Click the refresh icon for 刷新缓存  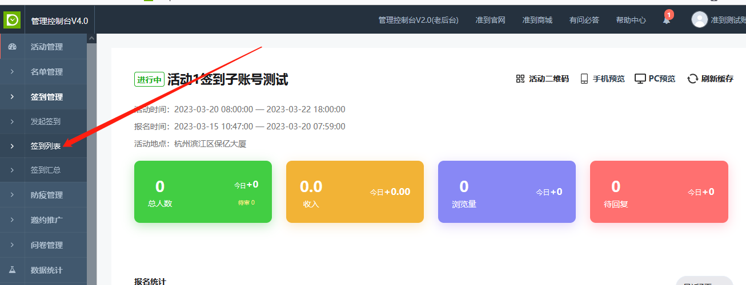click(x=692, y=79)
